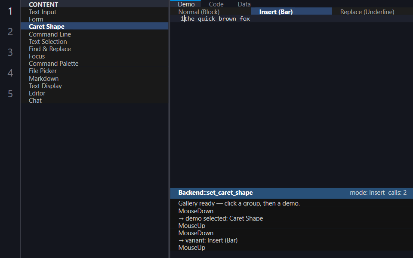
Task: Click the 'variant: Insert (Bar)' log entry
Action: coord(208,240)
